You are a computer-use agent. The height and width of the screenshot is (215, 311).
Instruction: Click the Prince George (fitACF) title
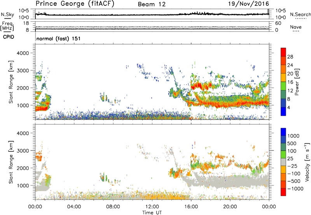(75, 4)
